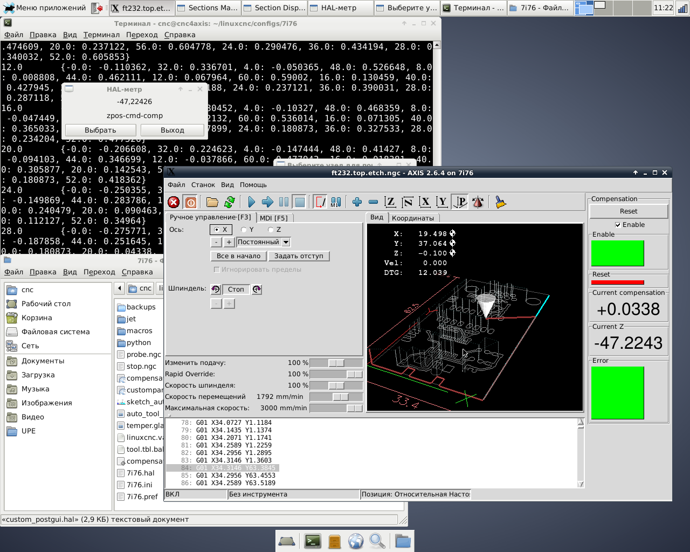This screenshot has width=690, height=552.
Task: Adjust the Rapid Override slider
Action: tap(354, 374)
